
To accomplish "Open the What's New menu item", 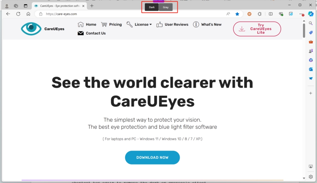I will click(x=207, y=25).
